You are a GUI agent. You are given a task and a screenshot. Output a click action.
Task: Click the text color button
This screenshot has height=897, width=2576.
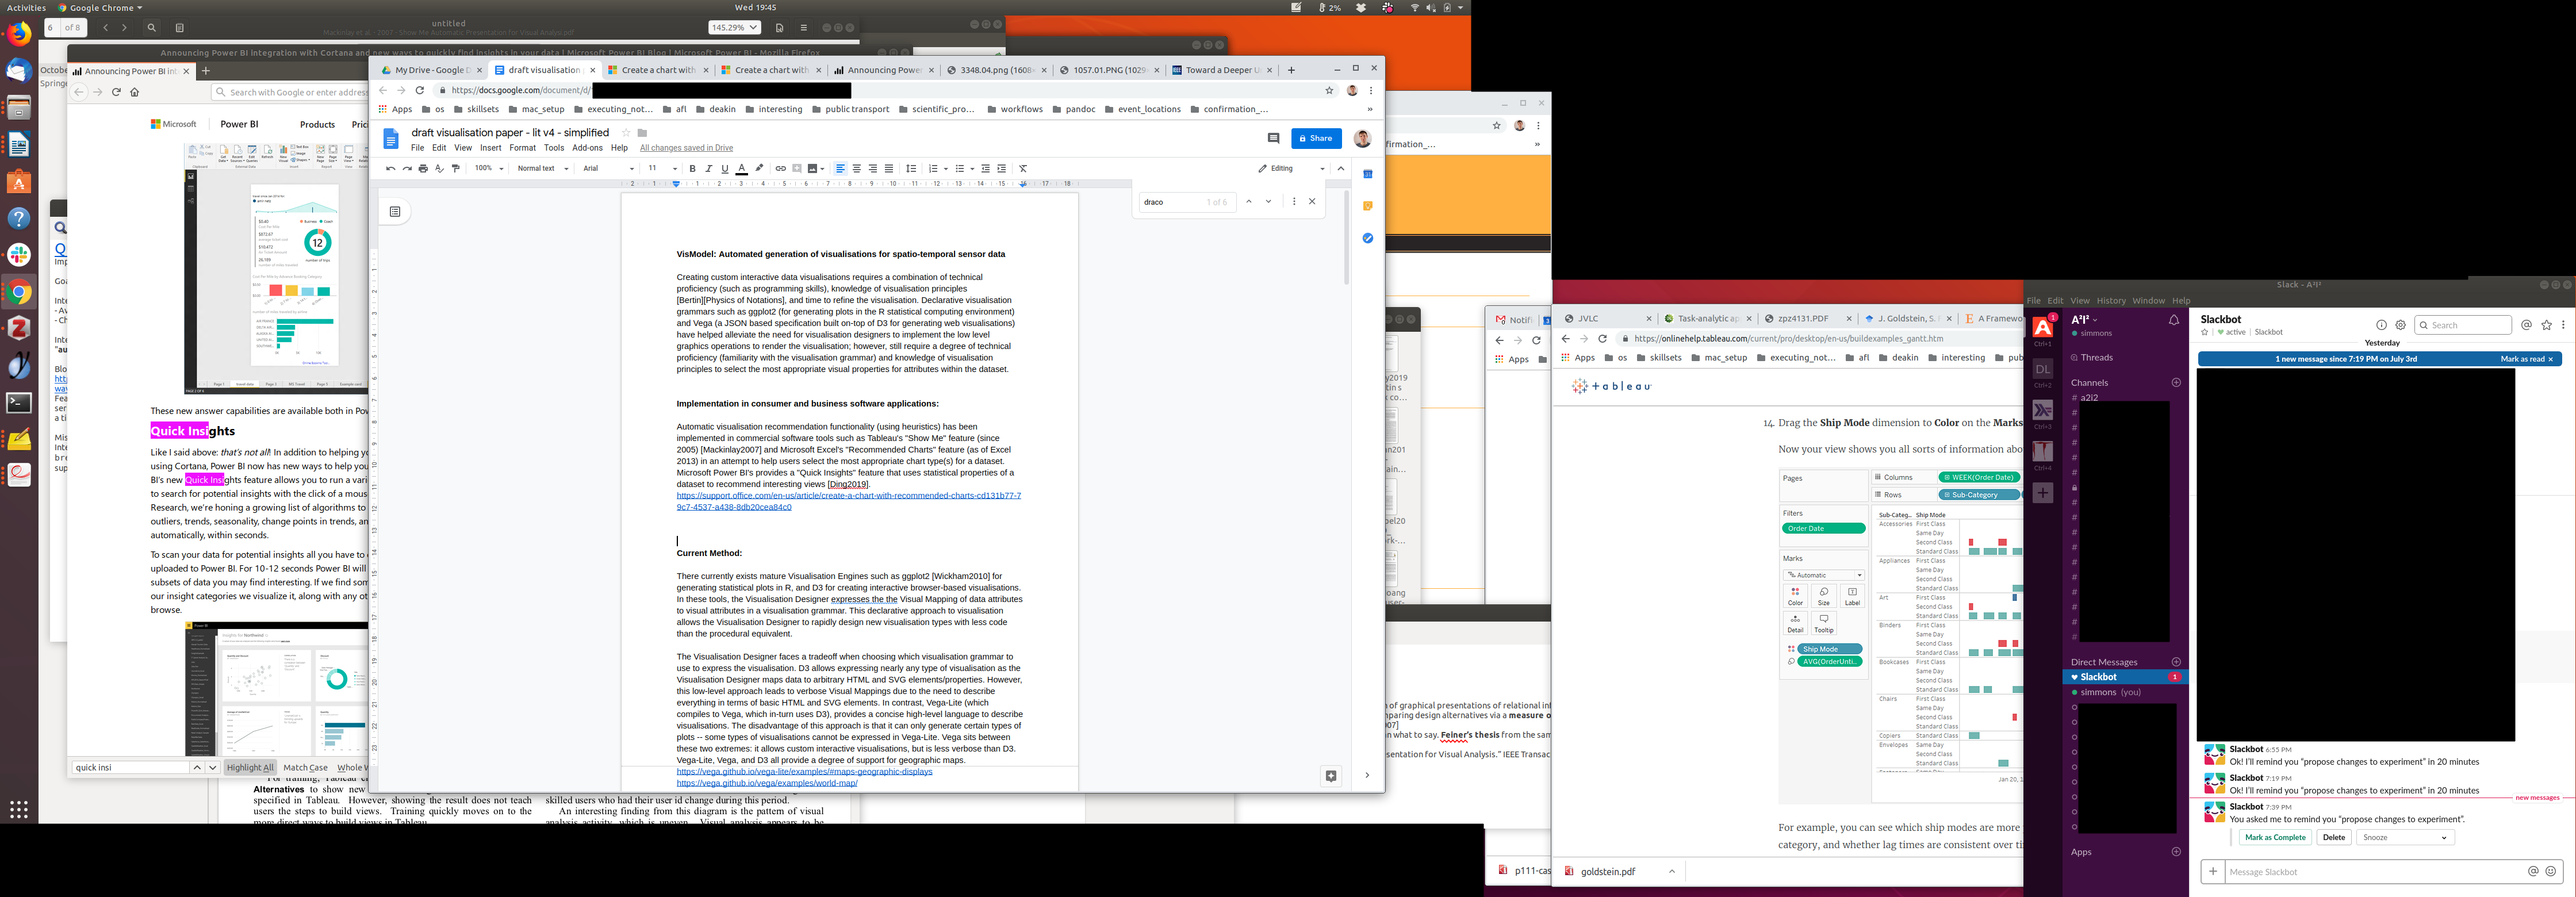click(x=742, y=169)
